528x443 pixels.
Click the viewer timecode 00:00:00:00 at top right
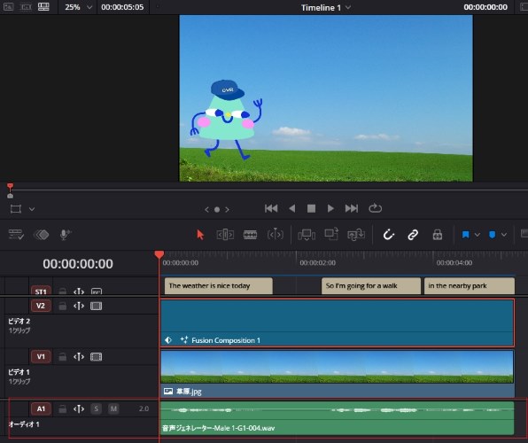point(485,7)
